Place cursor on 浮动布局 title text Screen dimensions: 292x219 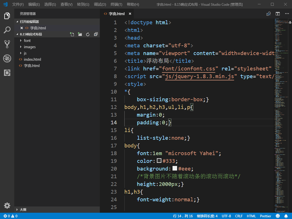pyautogui.click(x=157, y=61)
